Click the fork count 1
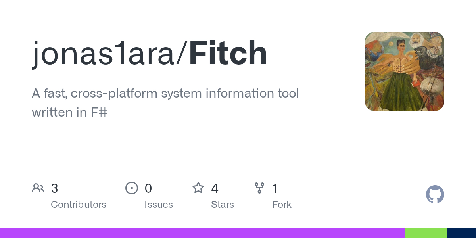This screenshot has height=238, width=476. (x=275, y=188)
